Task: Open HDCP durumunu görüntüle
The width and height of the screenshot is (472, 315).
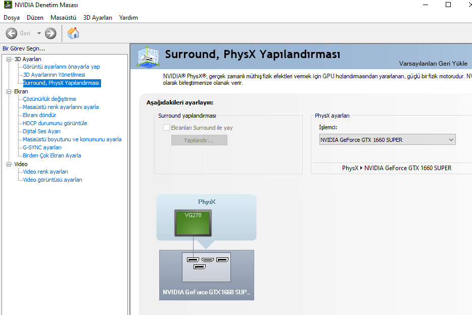Action: pos(55,123)
